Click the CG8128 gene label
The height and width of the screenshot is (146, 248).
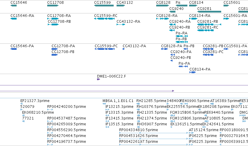pos(163,3)
